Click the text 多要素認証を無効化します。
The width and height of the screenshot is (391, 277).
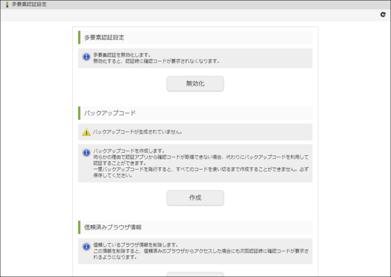[x=122, y=55]
